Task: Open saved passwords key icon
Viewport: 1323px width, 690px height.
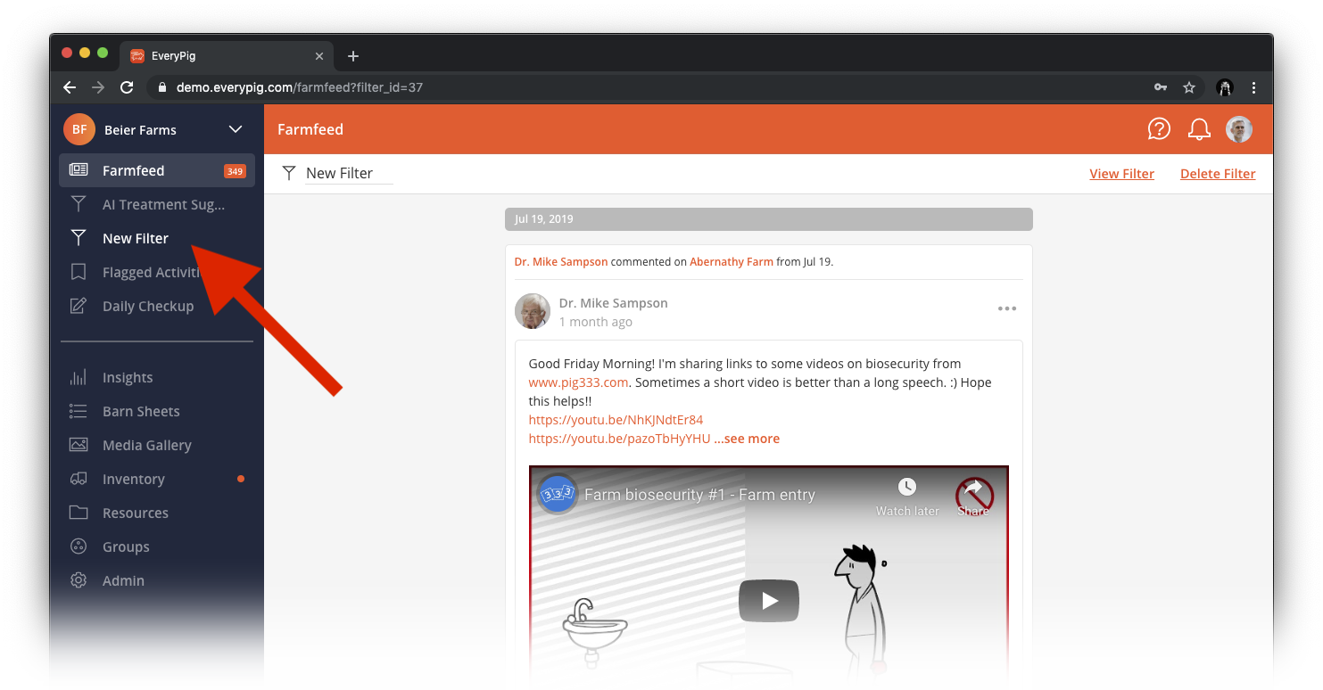Action: 1161,87
